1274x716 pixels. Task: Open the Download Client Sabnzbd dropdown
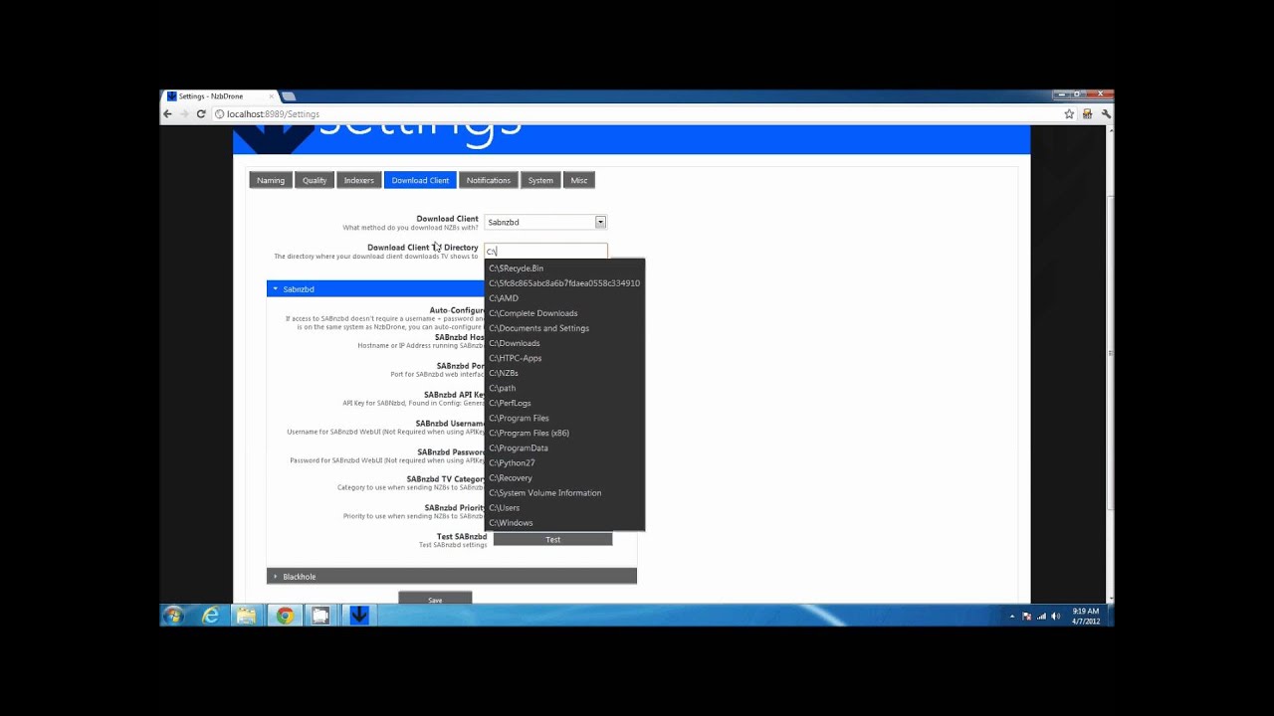tap(545, 222)
